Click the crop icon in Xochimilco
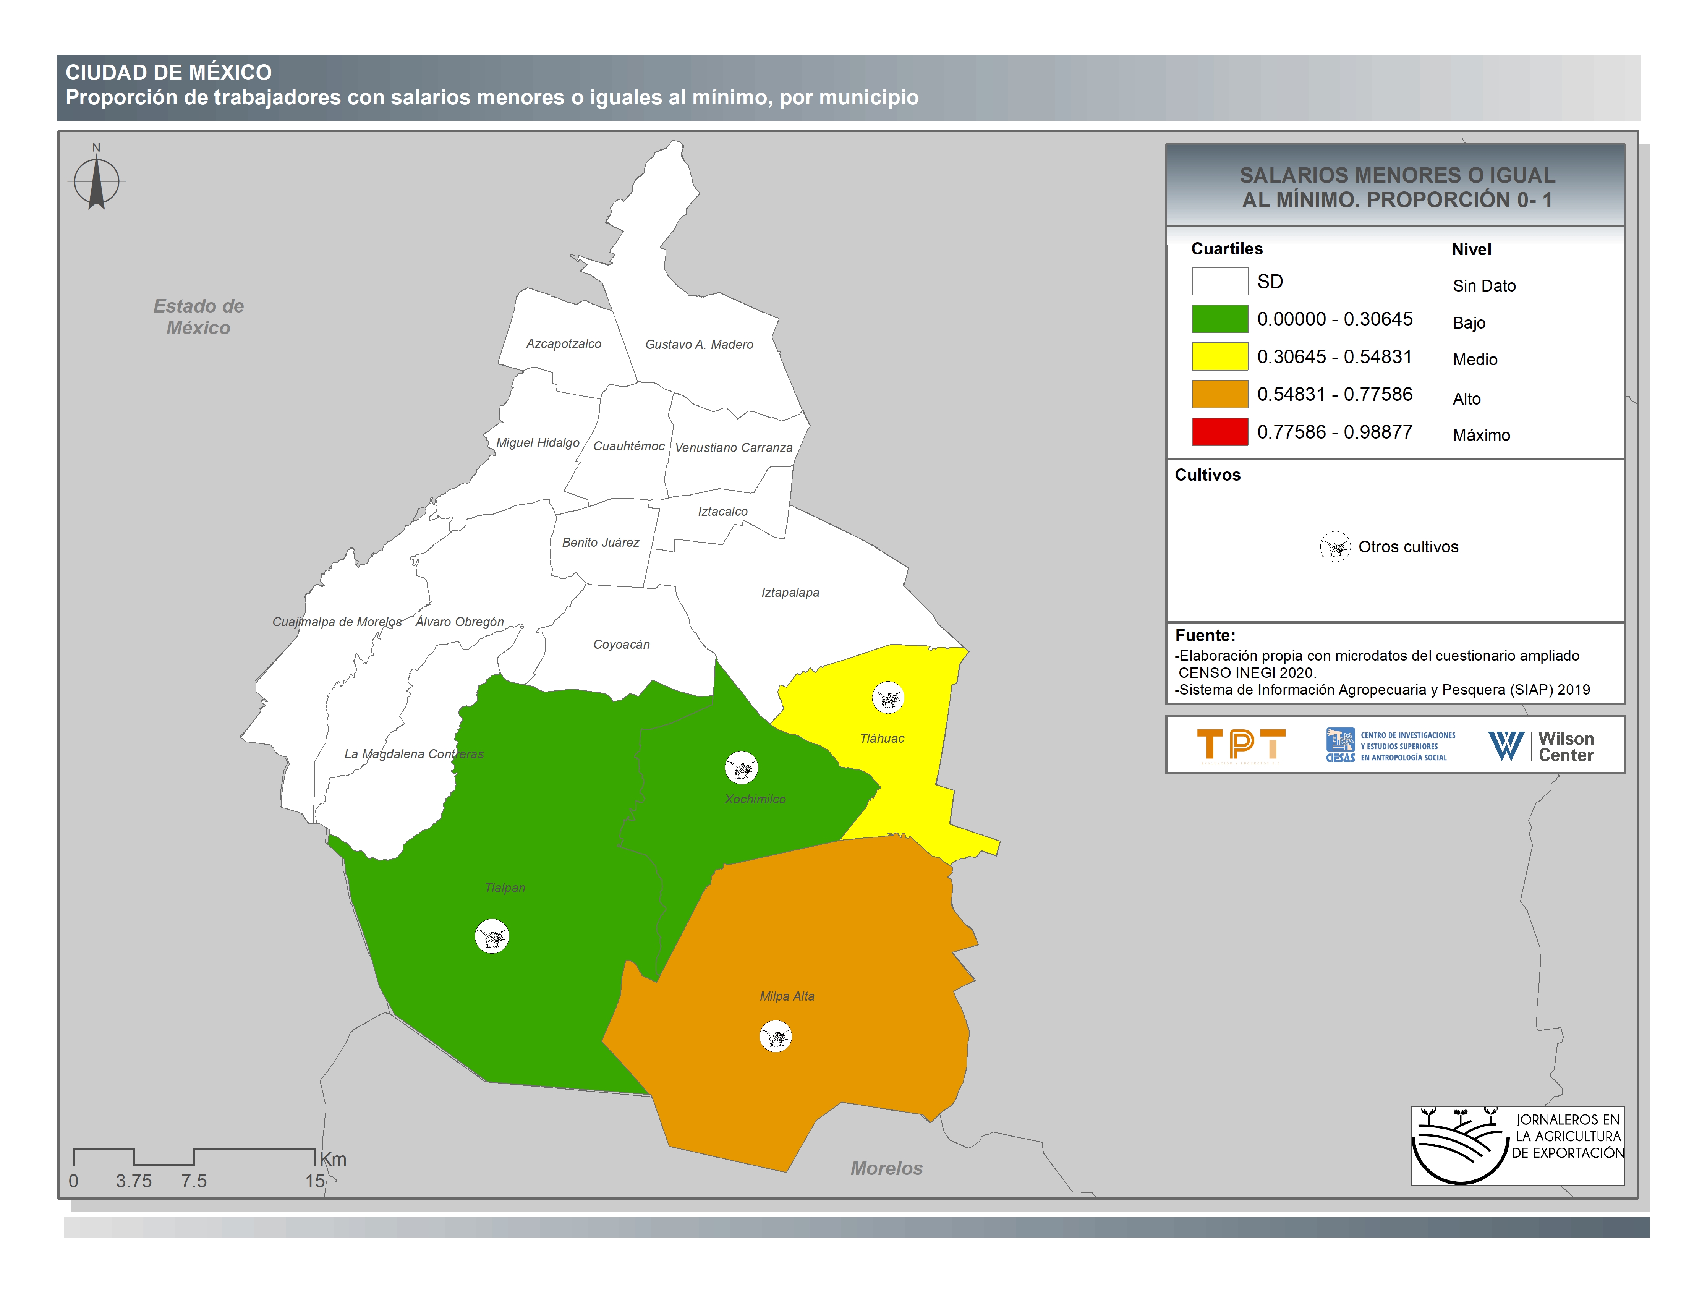The width and height of the screenshot is (1681, 1299). 741,767
